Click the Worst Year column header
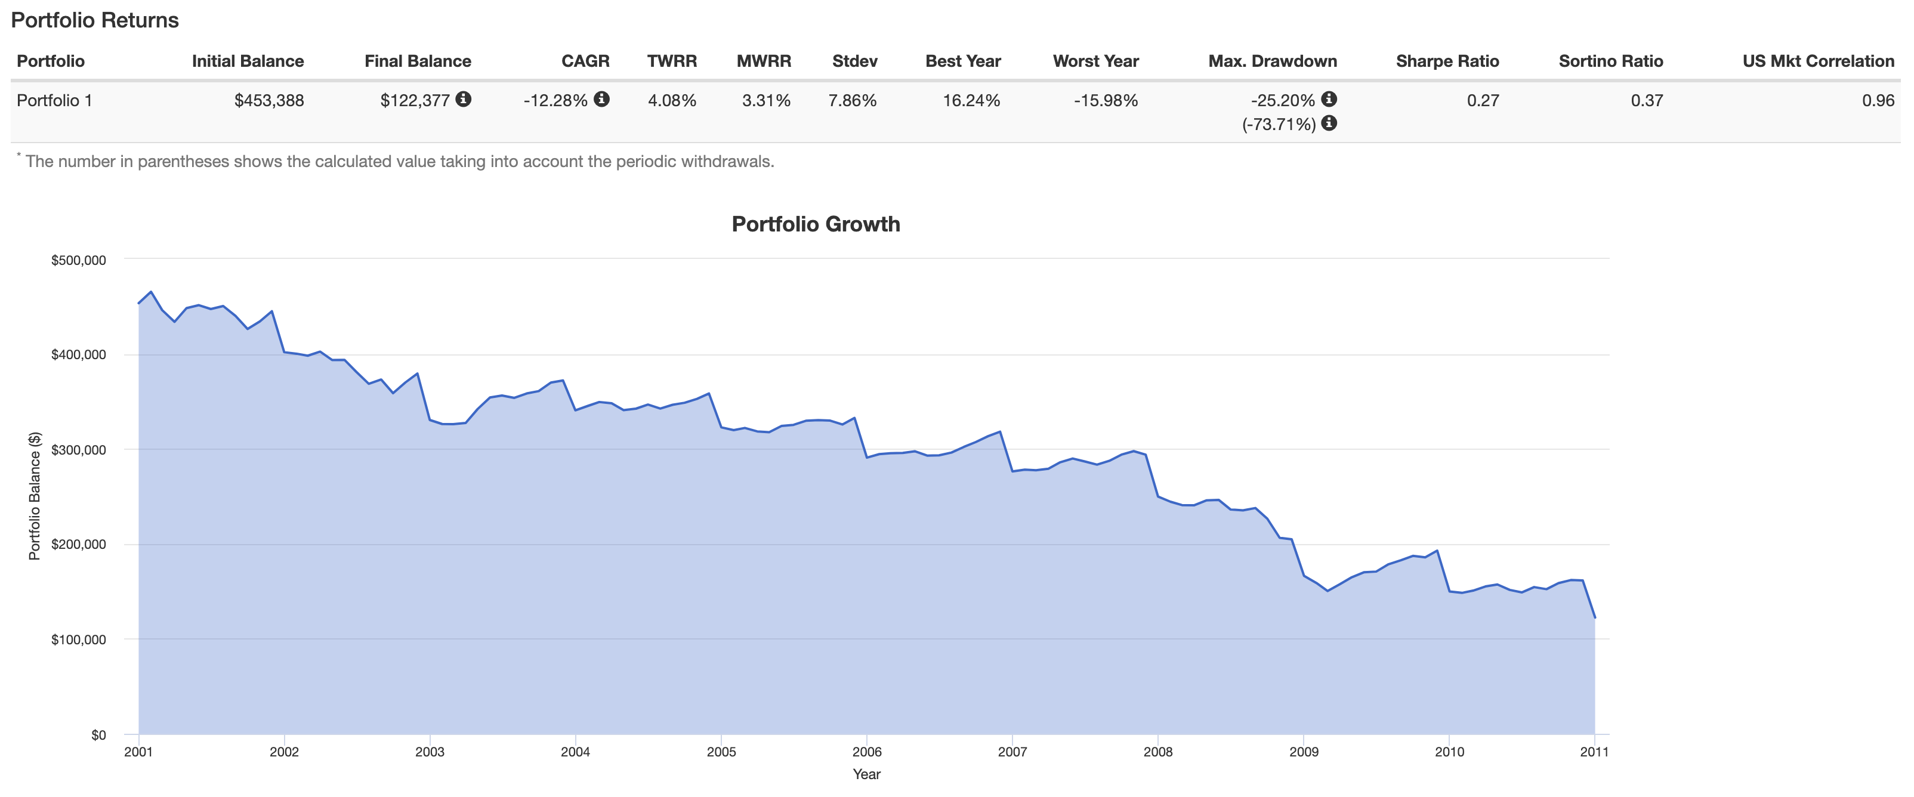 [x=1095, y=61]
